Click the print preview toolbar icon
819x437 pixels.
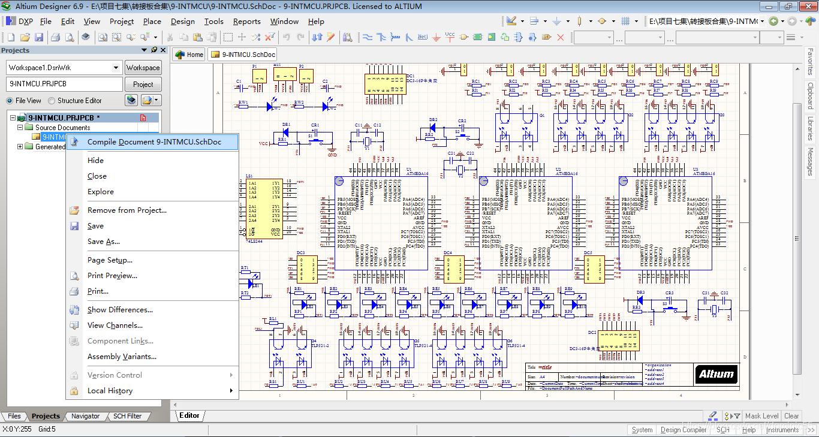tap(70, 37)
